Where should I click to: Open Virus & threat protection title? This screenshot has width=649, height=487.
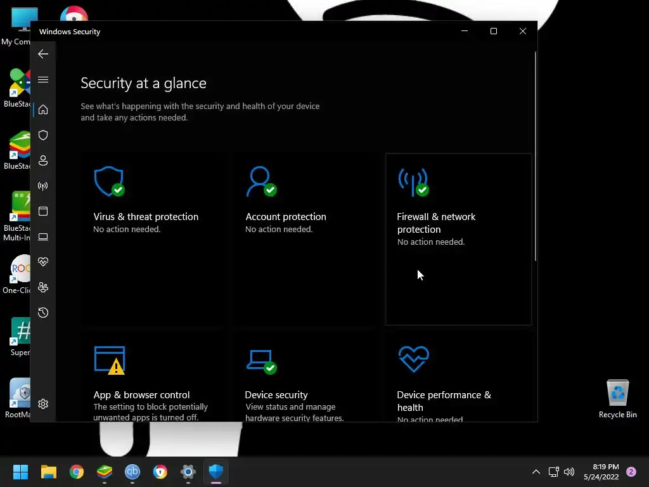pos(146,217)
